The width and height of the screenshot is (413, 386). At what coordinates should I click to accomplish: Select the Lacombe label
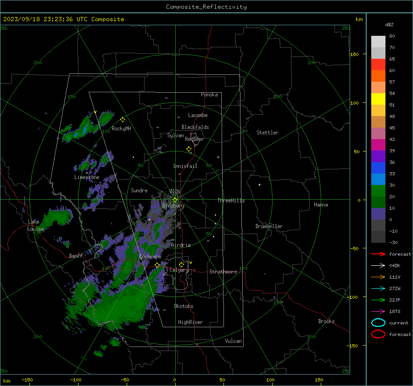pos(198,115)
